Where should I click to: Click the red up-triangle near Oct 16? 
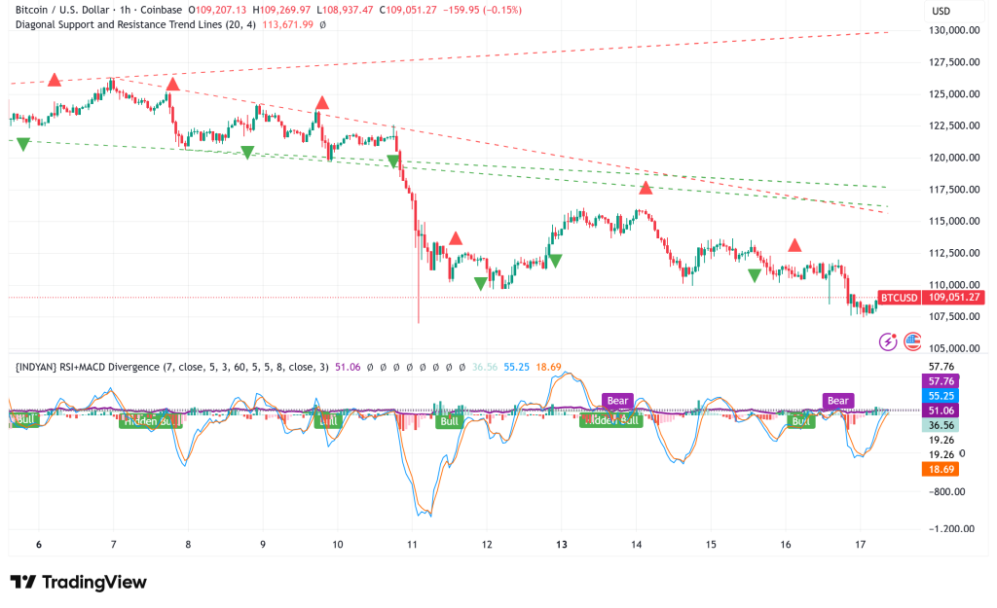[794, 245]
